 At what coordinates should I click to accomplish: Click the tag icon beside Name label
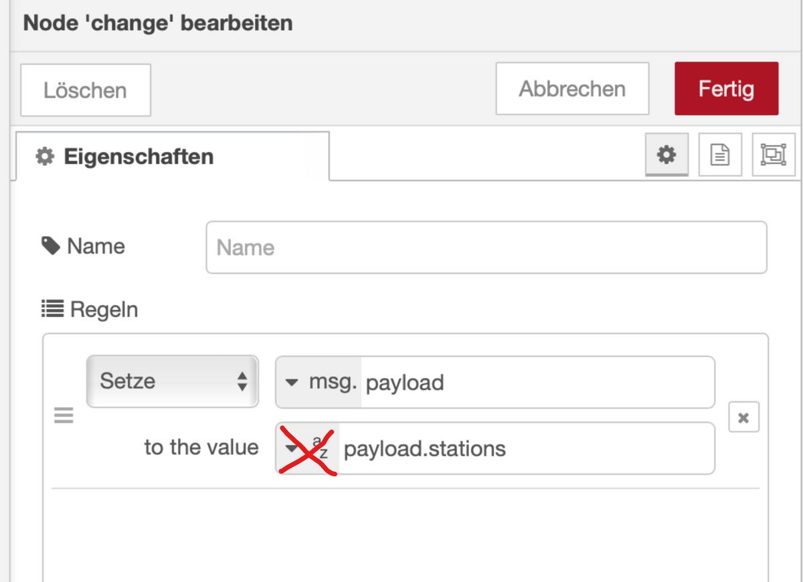(50, 246)
